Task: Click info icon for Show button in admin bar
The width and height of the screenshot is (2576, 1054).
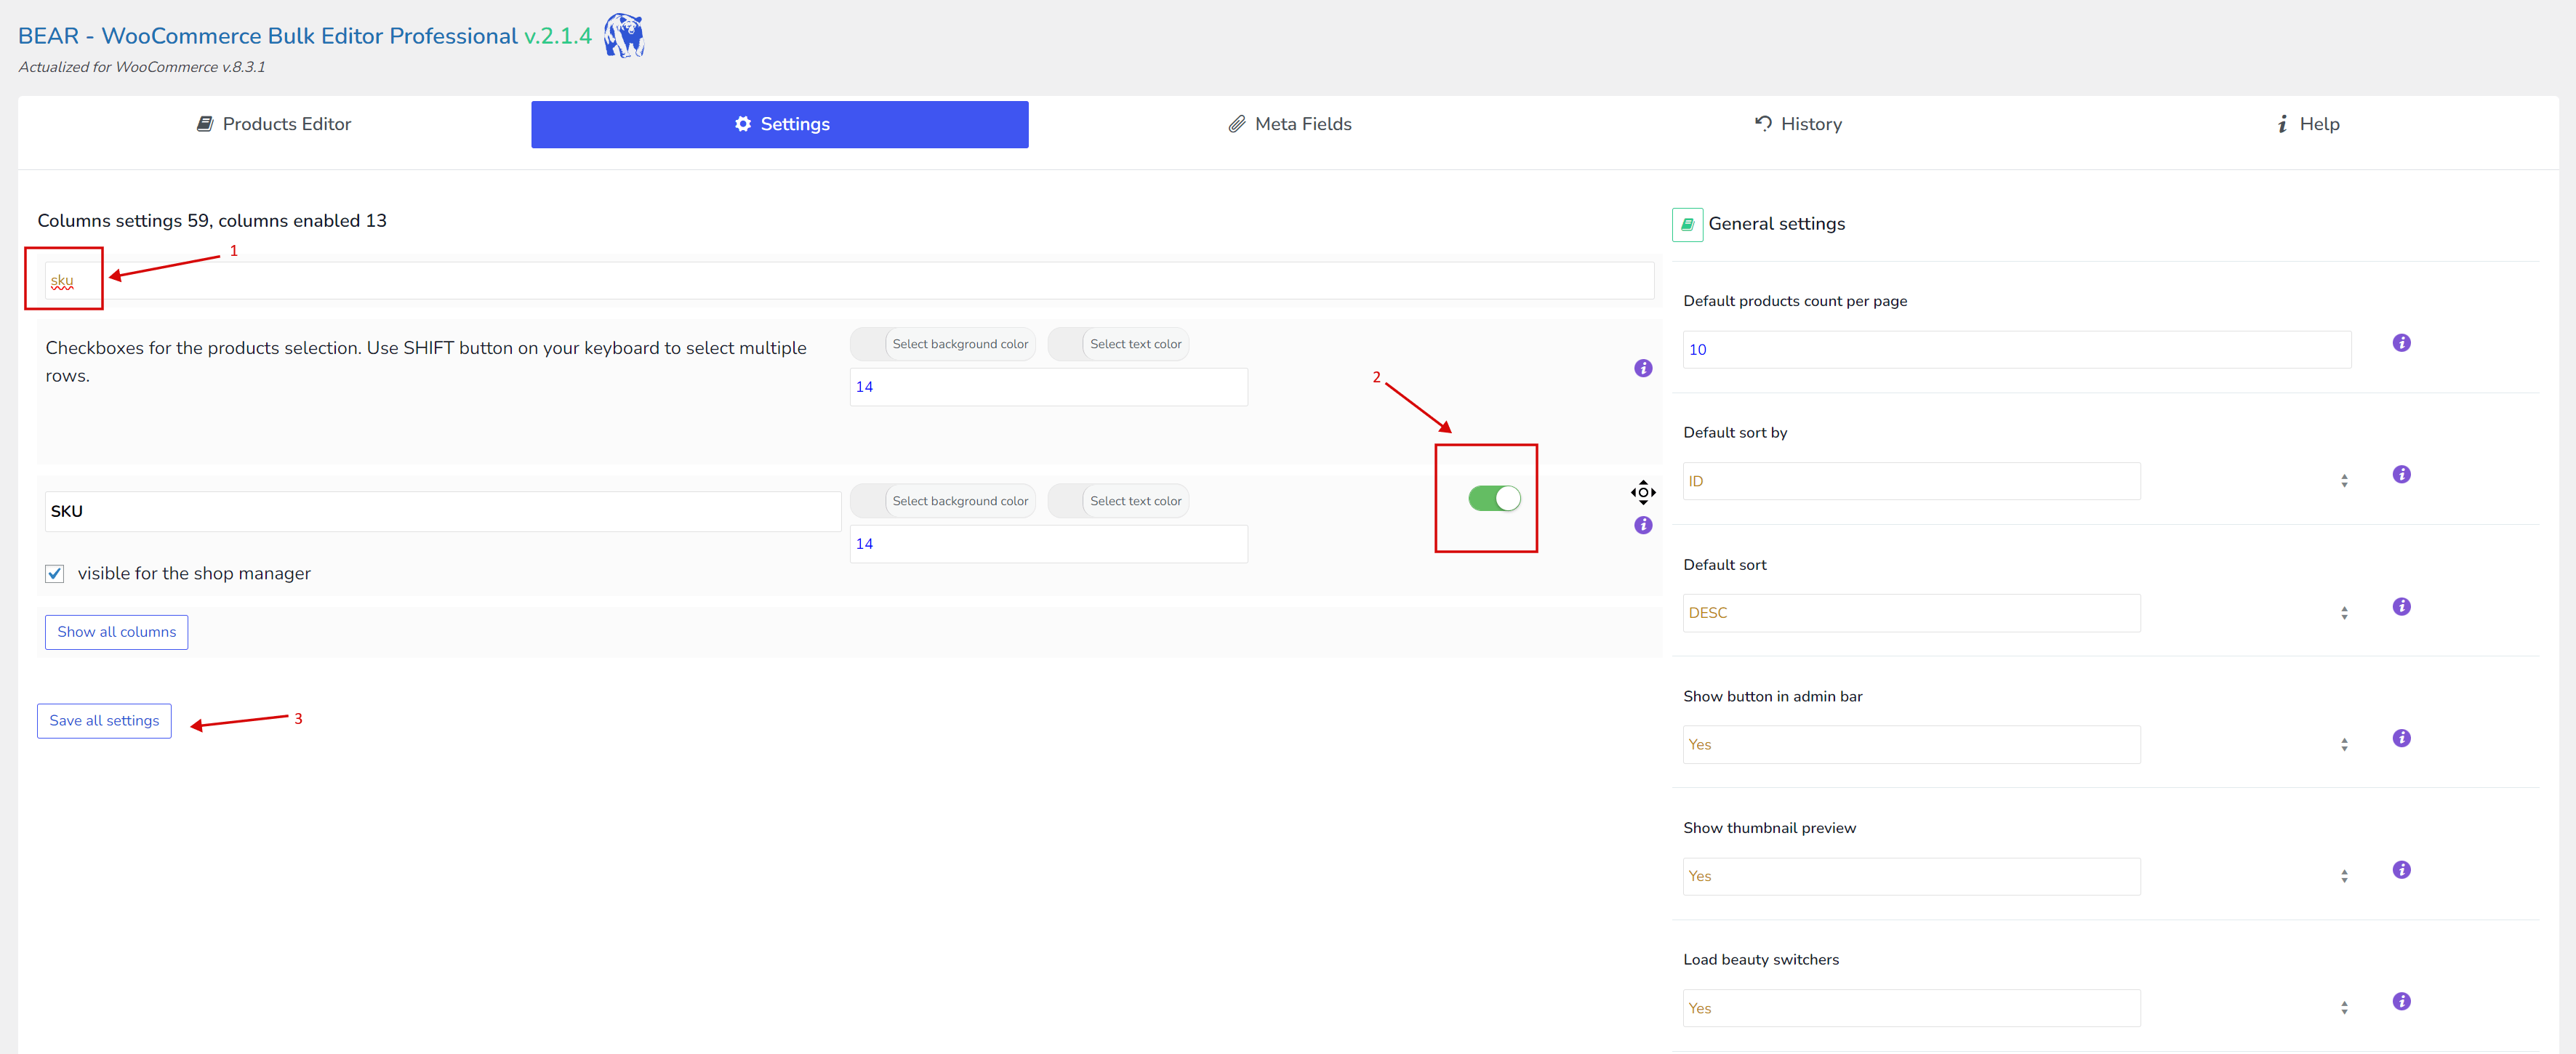Action: (2401, 738)
